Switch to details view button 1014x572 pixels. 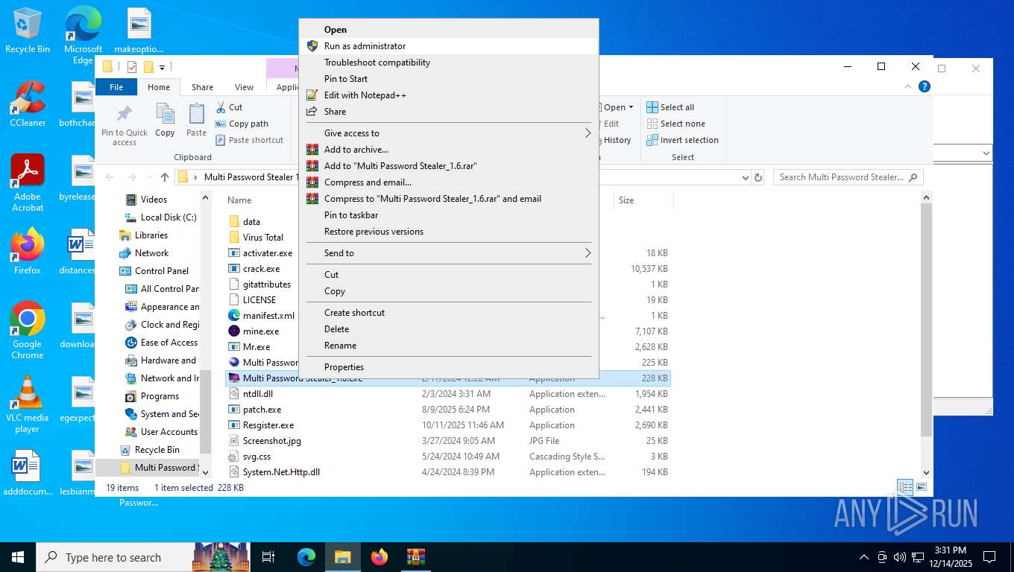906,487
